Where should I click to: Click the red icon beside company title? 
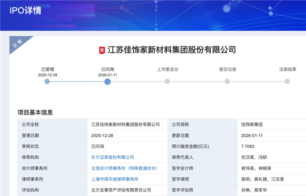(102, 50)
